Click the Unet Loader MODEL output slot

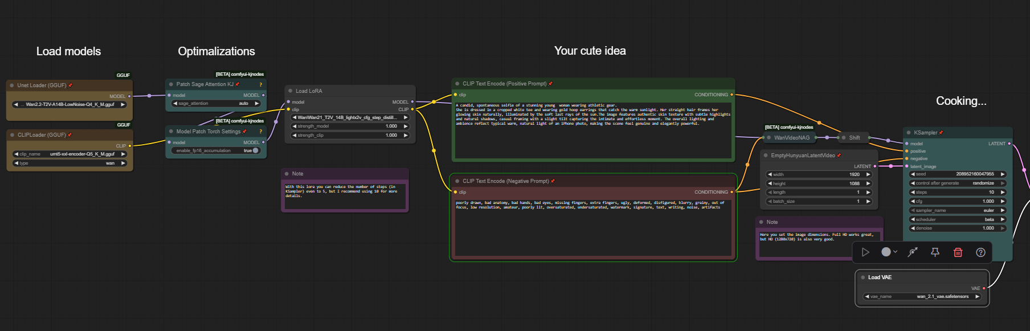129,96
